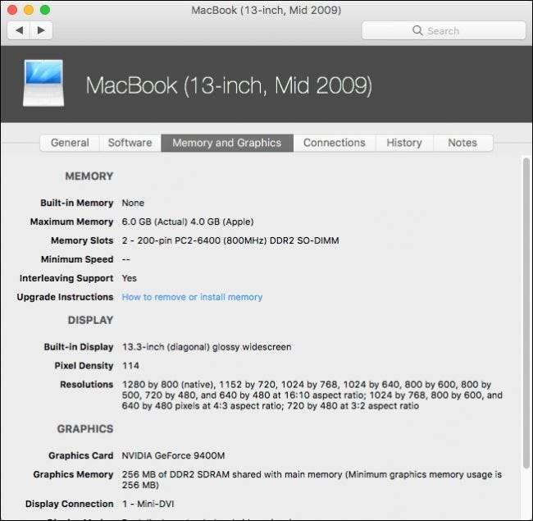The image size is (533, 521).
Task: Click the Minimum Speed label
Action: coord(77,259)
